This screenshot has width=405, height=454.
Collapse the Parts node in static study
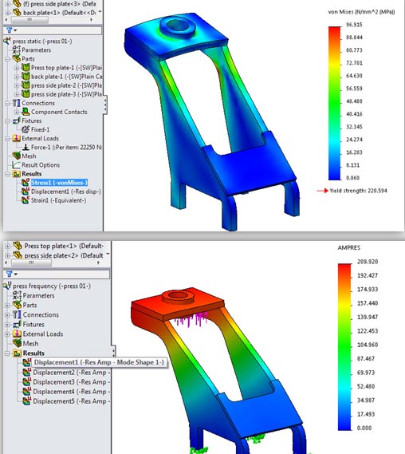pyautogui.click(x=8, y=59)
